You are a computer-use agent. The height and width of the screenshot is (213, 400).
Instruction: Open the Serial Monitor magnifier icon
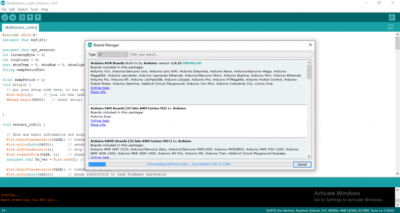pos(391,17)
